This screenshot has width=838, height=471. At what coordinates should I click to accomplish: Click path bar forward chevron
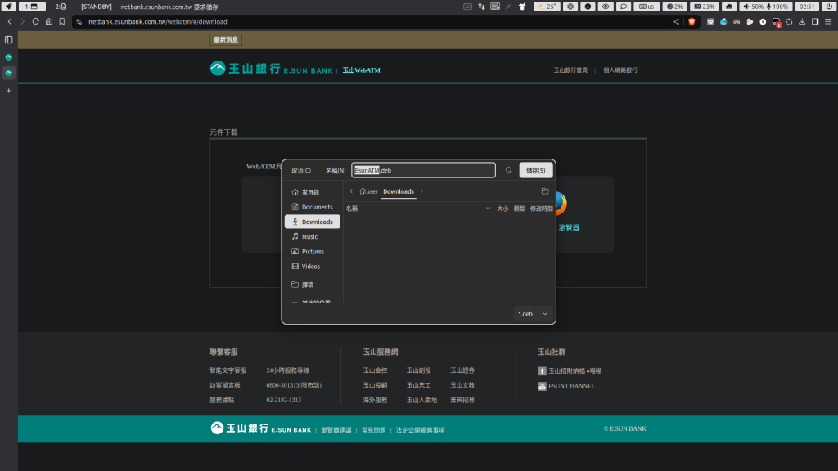(421, 191)
